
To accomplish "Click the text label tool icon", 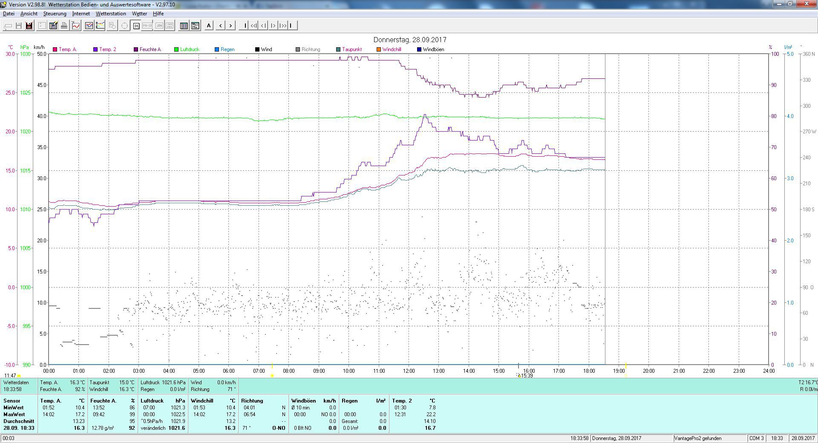I will [42, 26].
